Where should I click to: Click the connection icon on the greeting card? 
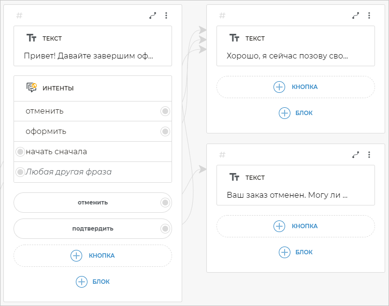(x=153, y=15)
